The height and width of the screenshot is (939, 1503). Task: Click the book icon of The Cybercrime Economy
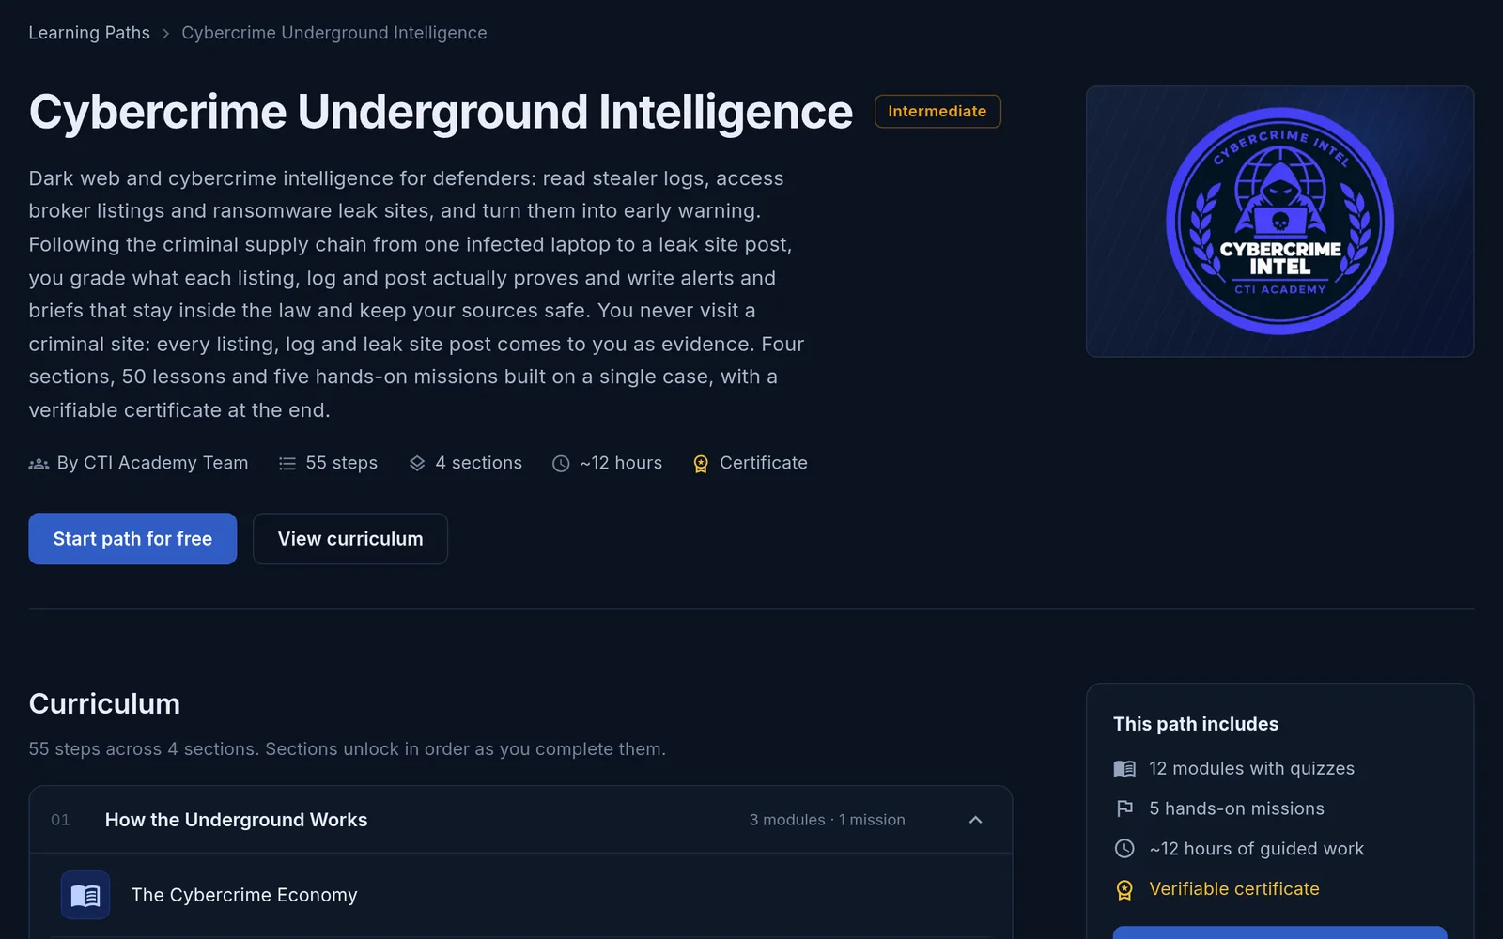[85, 895]
